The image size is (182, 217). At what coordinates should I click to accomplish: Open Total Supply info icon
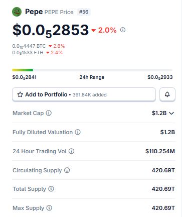(51, 189)
